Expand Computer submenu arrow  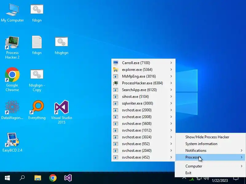coord(242,166)
